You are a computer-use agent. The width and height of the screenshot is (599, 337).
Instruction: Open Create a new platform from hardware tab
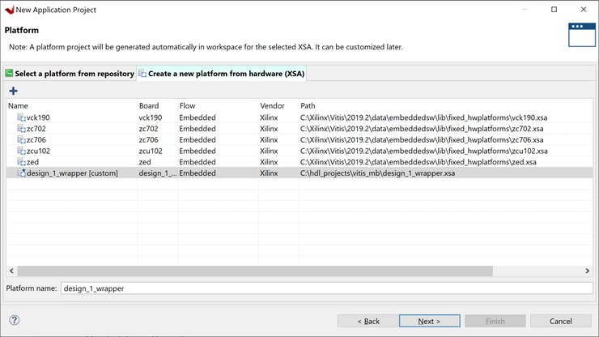[221, 74]
